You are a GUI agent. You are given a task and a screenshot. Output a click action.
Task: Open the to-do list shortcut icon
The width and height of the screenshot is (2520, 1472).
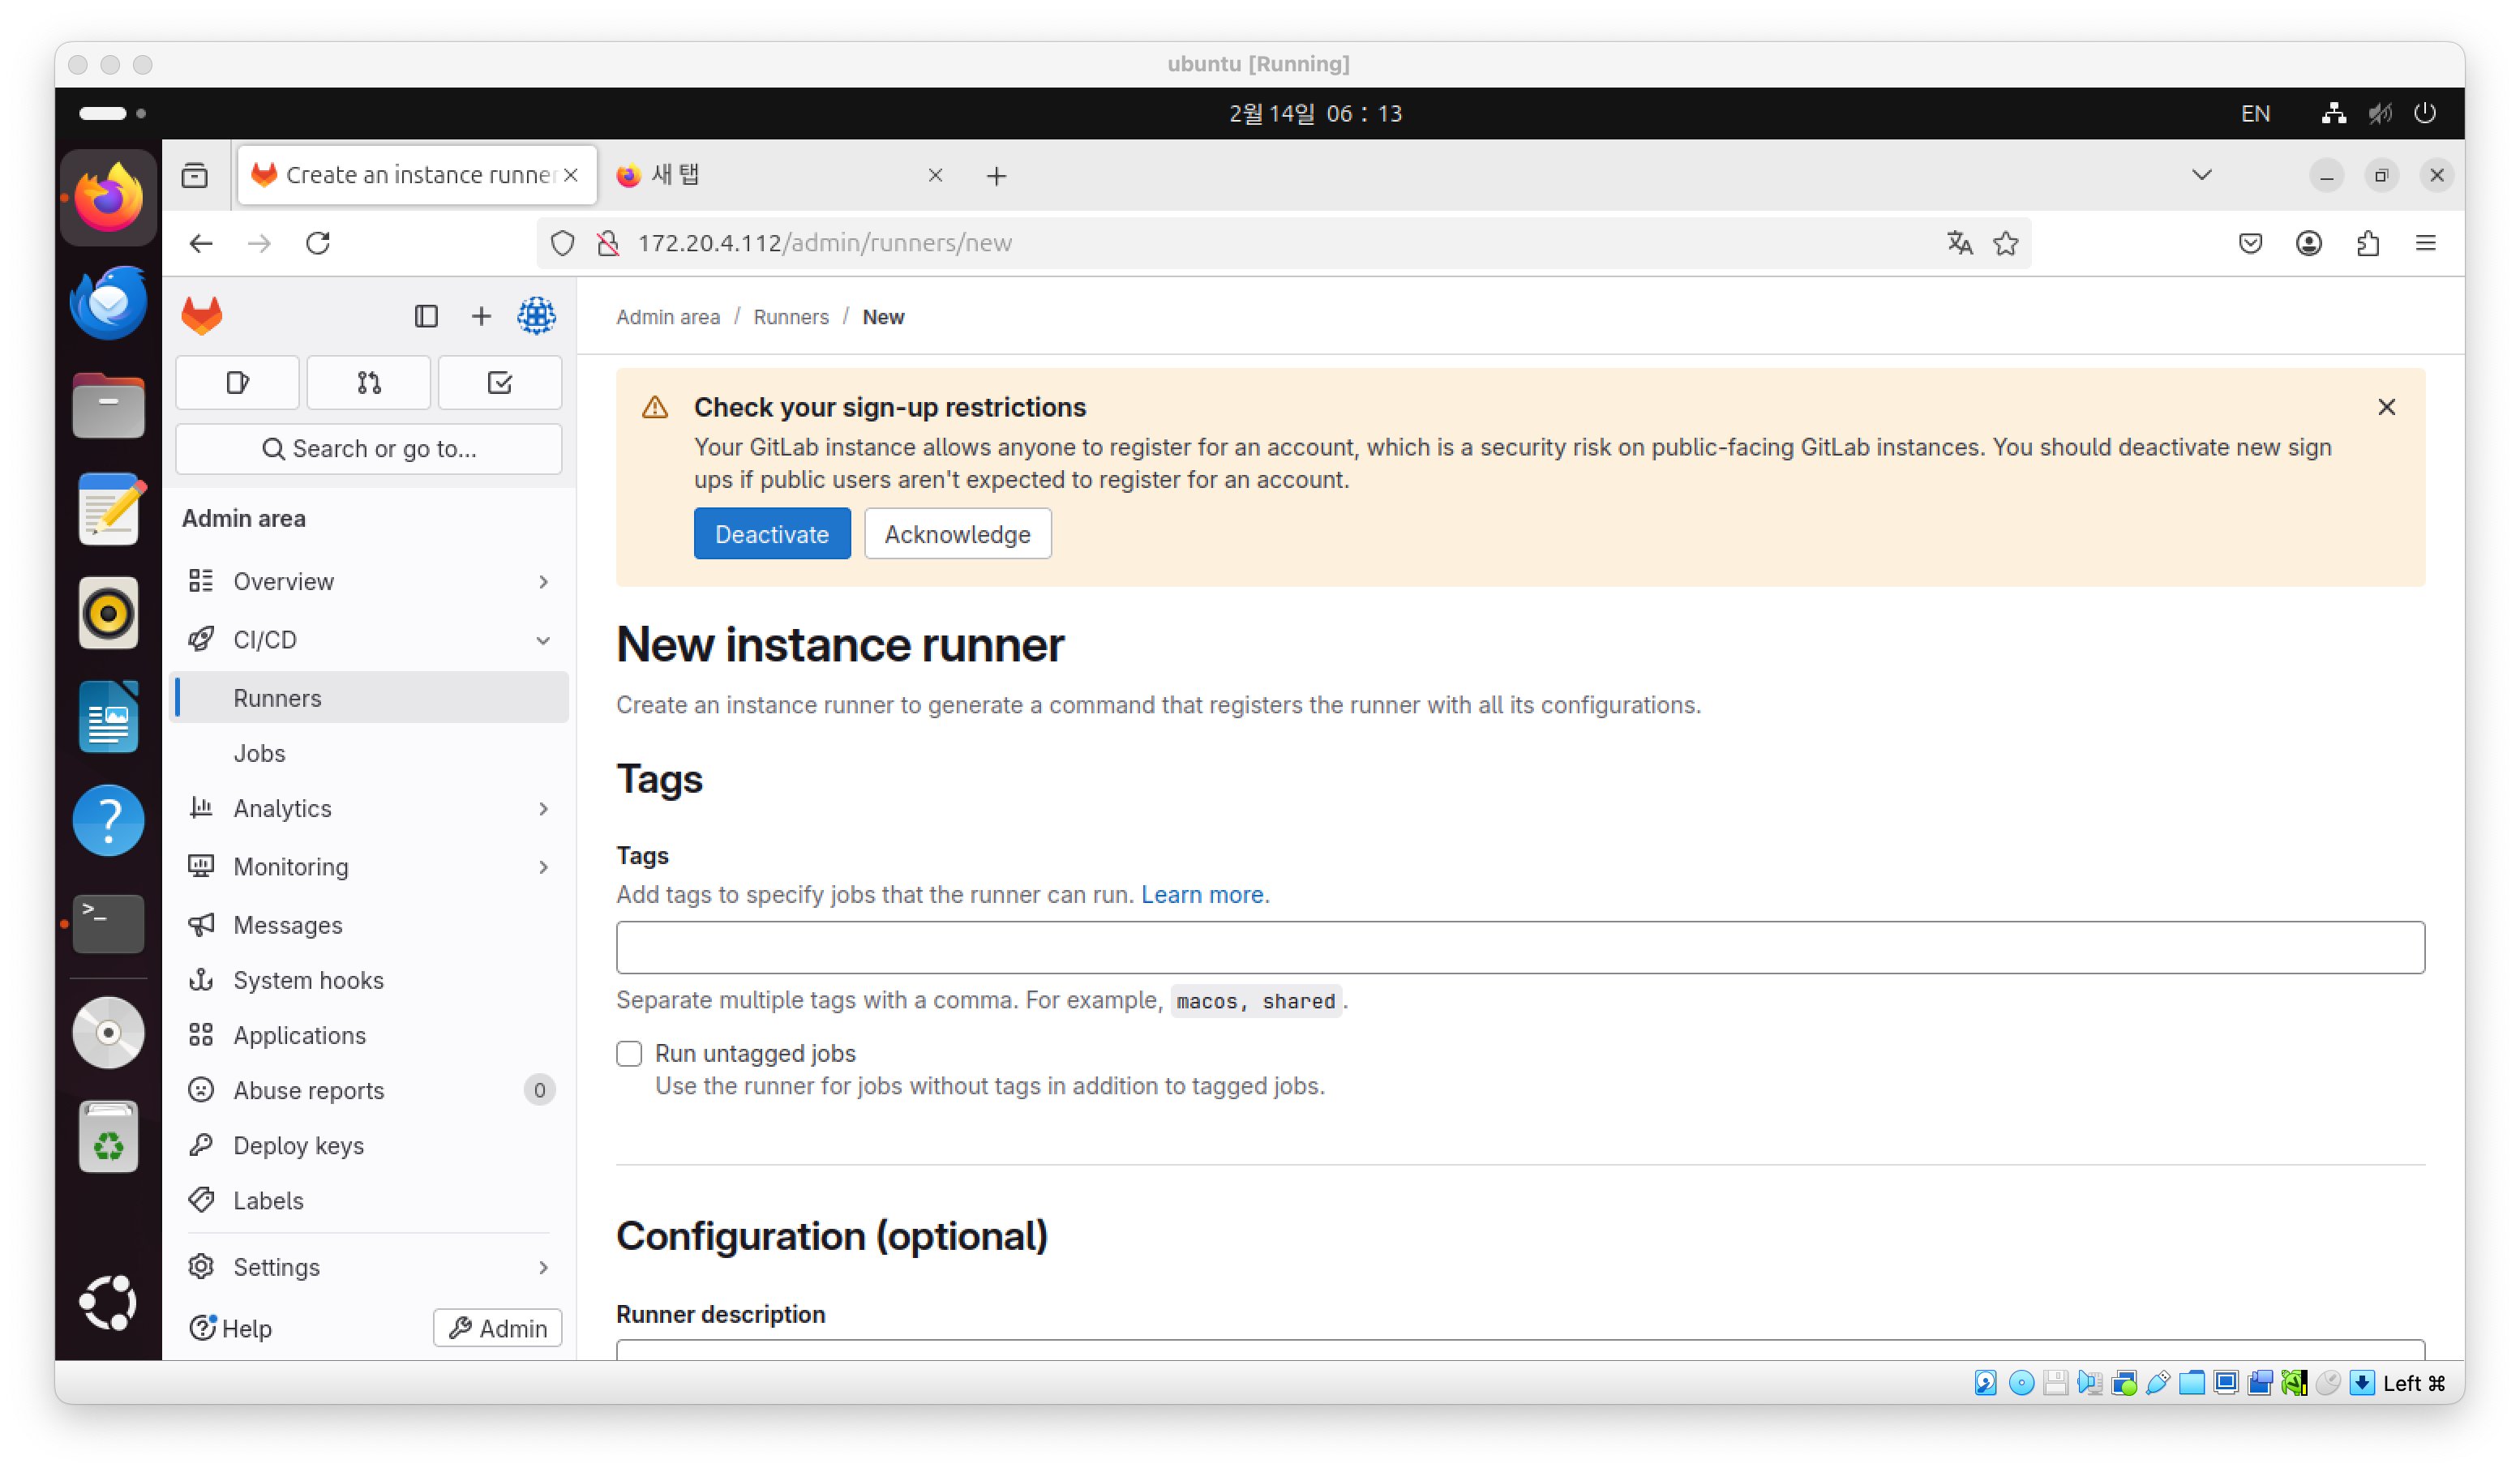pyautogui.click(x=500, y=383)
